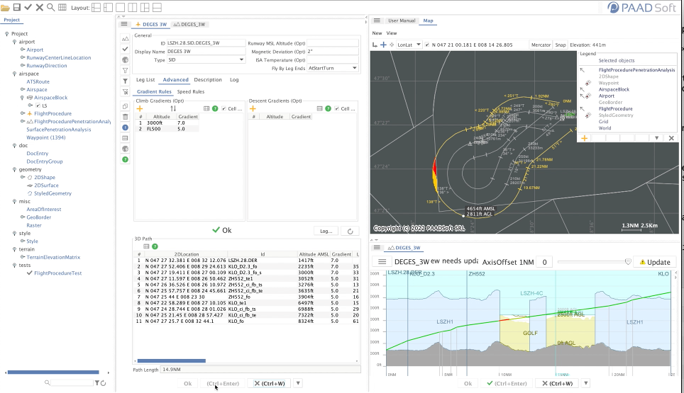Open the Legend dropdown triangle
Viewport: 684px width, 393px height.
[x=656, y=138]
